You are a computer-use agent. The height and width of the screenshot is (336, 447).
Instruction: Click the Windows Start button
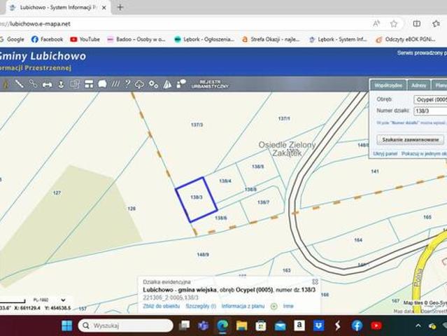click(x=66, y=325)
